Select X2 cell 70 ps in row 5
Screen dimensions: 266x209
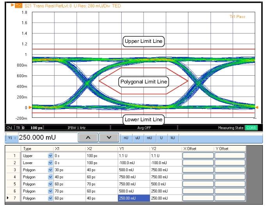[102, 184]
